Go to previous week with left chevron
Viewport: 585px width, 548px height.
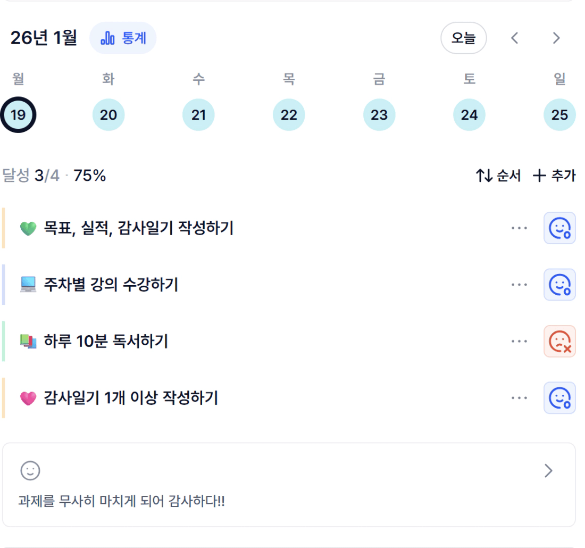(x=514, y=38)
